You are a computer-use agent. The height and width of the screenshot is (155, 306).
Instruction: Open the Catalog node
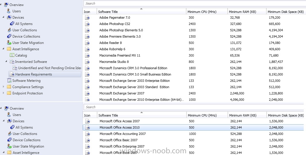[21, 55]
